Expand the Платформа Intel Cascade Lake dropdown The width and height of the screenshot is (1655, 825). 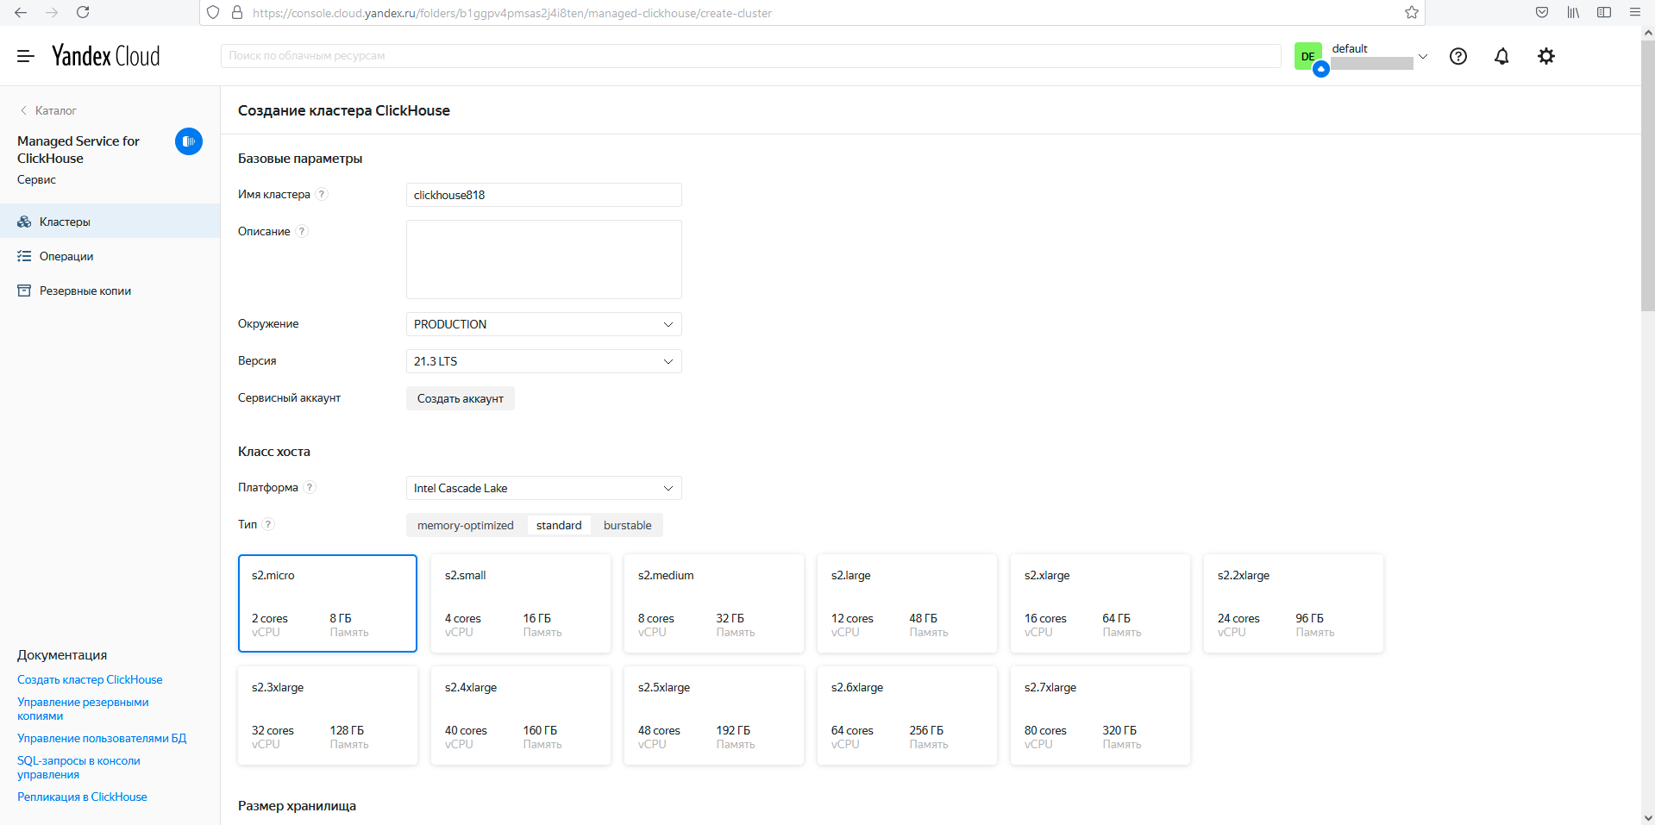point(544,488)
